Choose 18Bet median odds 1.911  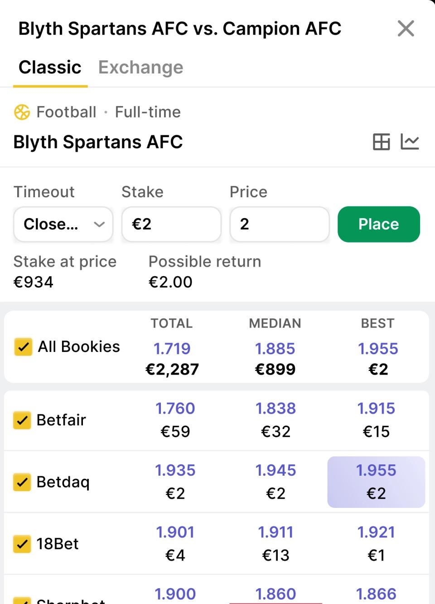point(275,543)
